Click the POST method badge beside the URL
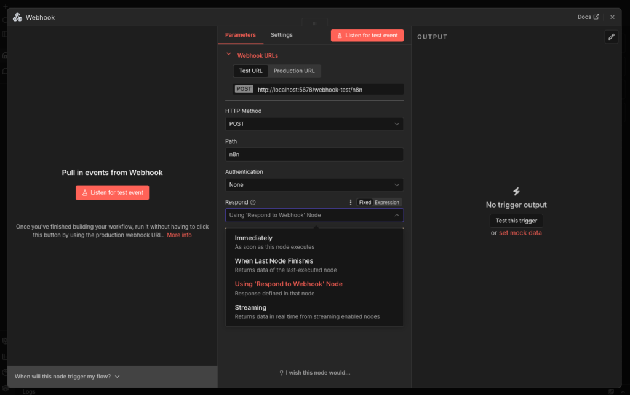Screen dimensions: 630x395 coord(244,89)
